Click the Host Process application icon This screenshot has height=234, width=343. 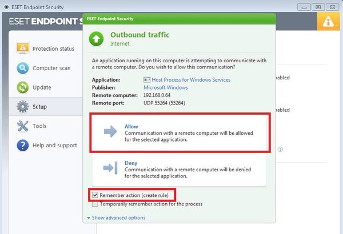(x=147, y=80)
